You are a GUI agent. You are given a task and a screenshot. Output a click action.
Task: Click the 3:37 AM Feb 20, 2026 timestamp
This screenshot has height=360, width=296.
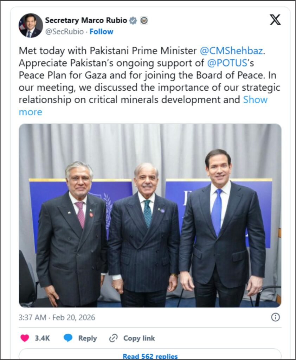point(57,317)
